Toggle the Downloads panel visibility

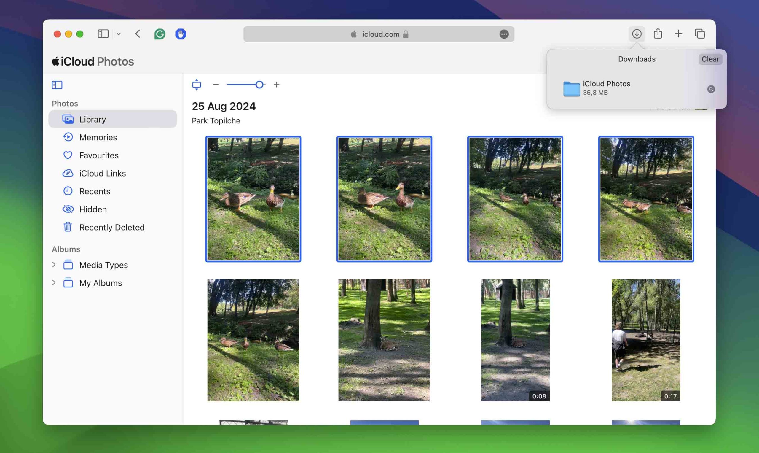[637, 34]
